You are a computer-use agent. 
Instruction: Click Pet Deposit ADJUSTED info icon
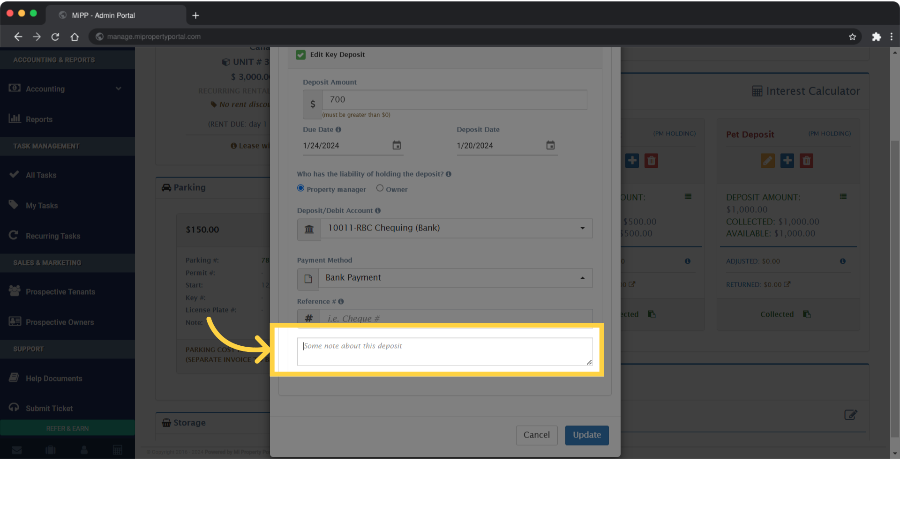(x=843, y=261)
